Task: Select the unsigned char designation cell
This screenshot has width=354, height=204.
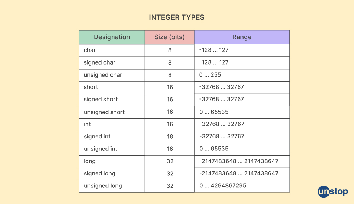Action: (112, 75)
